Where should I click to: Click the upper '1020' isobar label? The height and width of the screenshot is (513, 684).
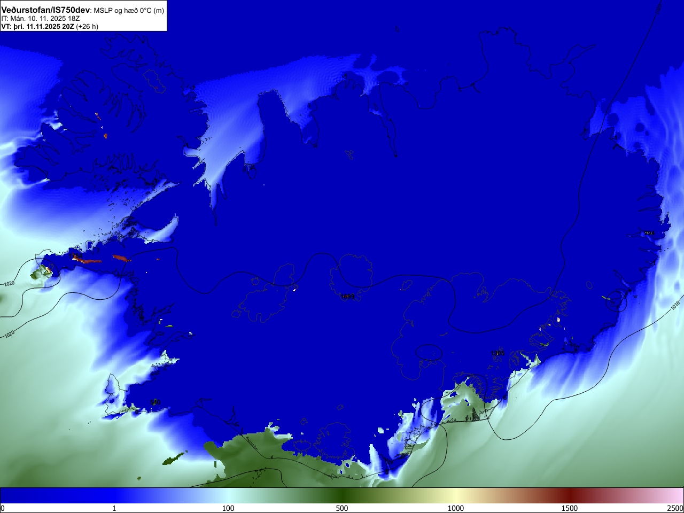[x=9, y=284]
